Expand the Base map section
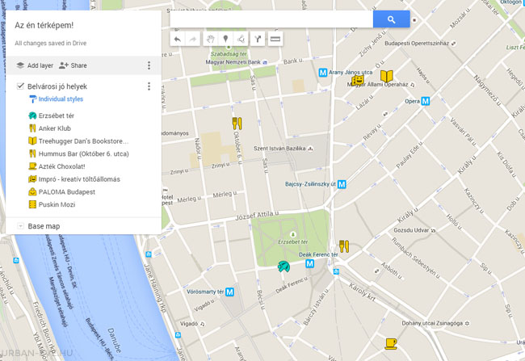Screen dimensions: 525x361 tap(20, 226)
